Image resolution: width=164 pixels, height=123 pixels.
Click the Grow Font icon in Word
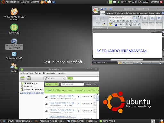(135, 24)
